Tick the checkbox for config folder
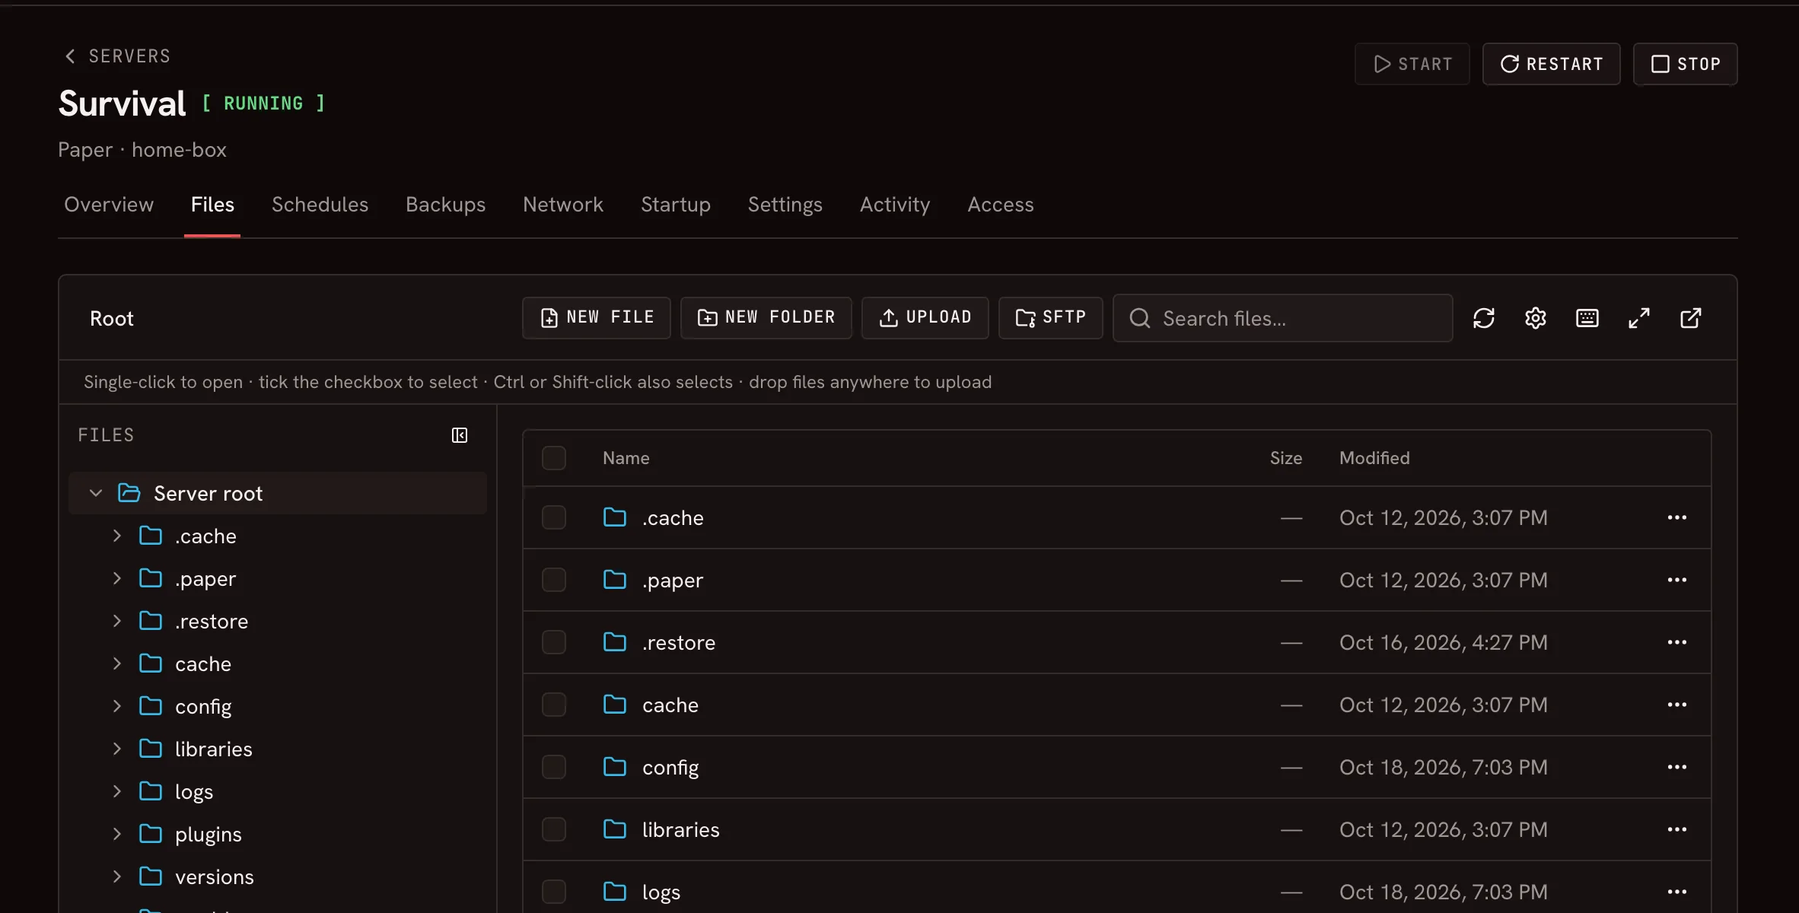Viewport: 1799px width, 913px height. 554,767
